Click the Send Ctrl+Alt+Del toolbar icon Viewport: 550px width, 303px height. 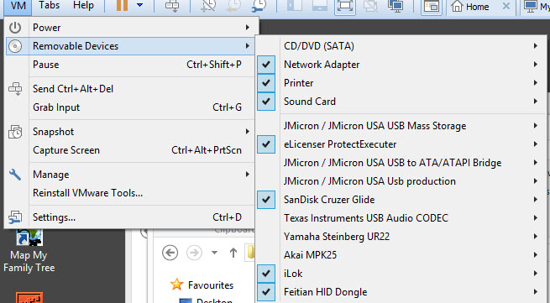point(172,5)
